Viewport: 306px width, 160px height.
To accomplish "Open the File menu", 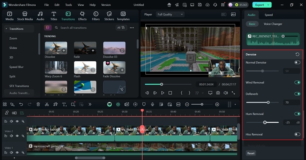I will pyautogui.click(x=46, y=5).
